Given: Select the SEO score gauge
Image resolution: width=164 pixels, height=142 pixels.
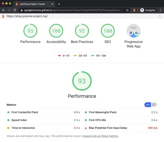Looking at the screenshot, I should tap(108, 31).
